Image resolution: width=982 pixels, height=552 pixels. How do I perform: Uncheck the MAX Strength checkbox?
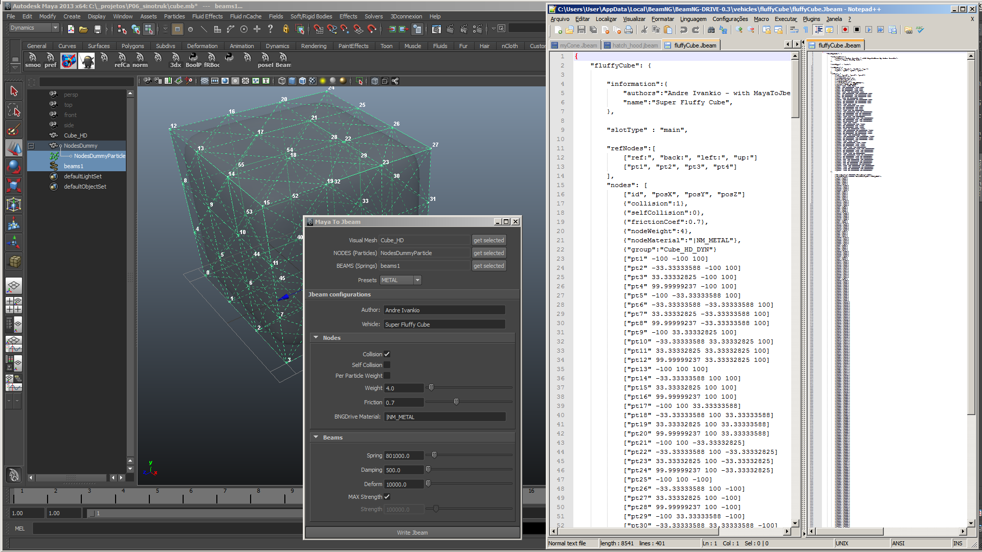tap(387, 497)
